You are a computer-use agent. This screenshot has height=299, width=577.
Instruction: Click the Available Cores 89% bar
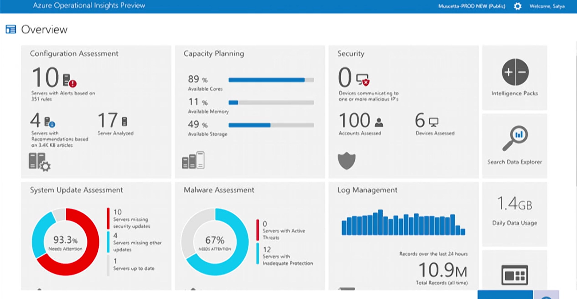coord(271,80)
